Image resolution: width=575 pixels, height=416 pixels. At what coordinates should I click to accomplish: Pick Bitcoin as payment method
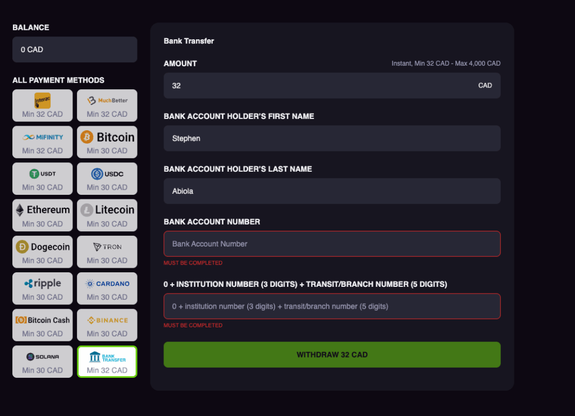[107, 142]
